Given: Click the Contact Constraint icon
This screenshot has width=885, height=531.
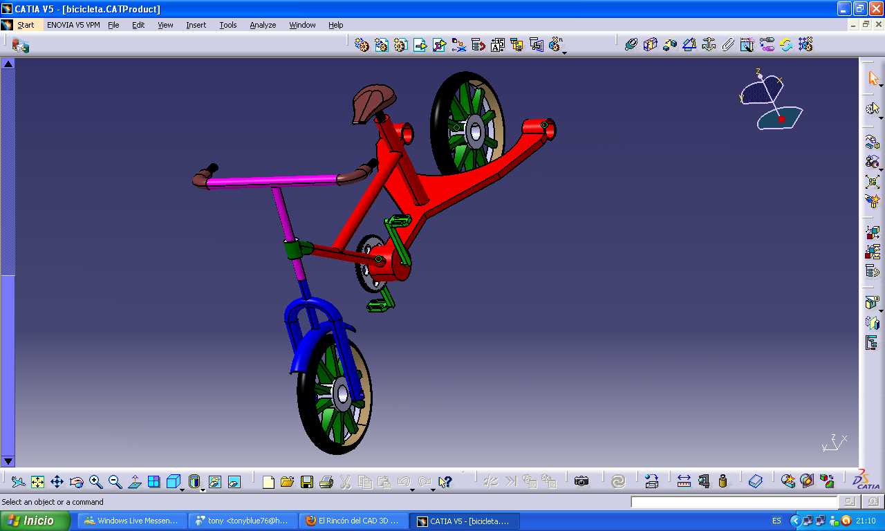Looking at the screenshot, I should pyautogui.click(x=651, y=45).
